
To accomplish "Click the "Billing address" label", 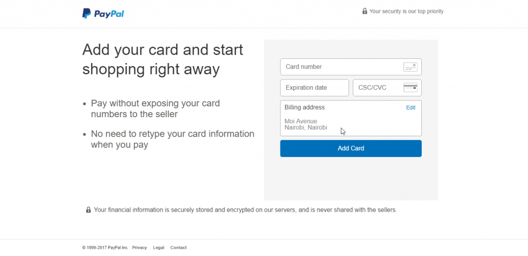I will (305, 107).
